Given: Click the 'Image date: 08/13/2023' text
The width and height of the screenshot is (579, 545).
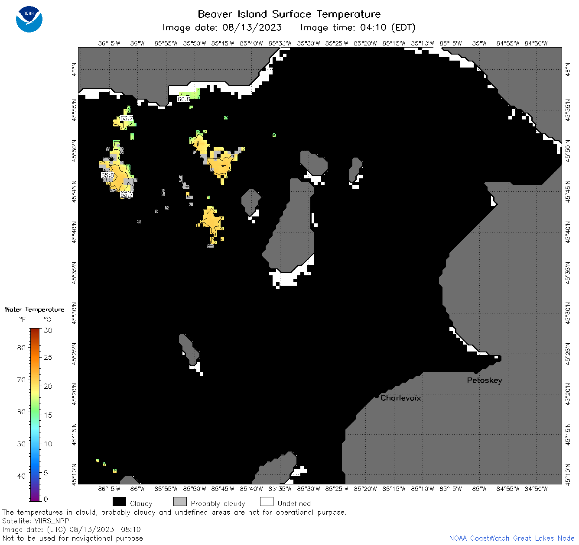Looking at the screenshot, I should tap(222, 28).
